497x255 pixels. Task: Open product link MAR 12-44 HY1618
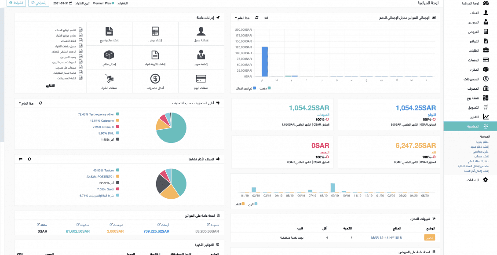click(386, 237)
